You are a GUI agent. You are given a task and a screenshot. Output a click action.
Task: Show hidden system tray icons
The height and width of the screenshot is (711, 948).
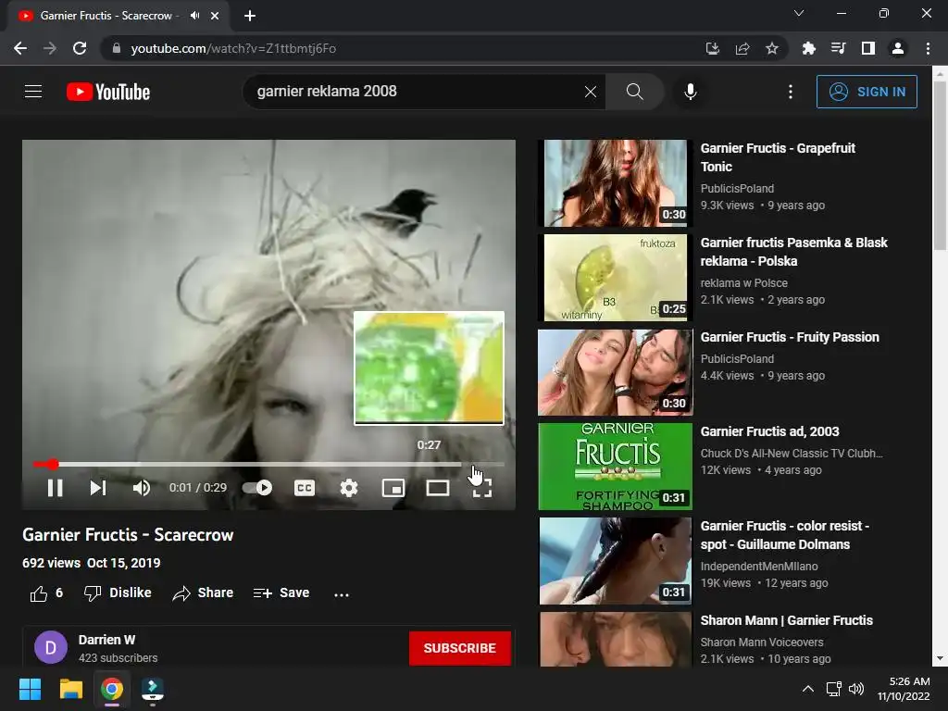pos(807,689)
